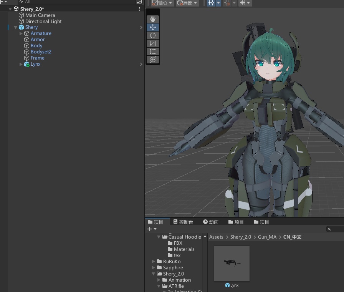Select the Rotate tool

[x=153, y=35]
